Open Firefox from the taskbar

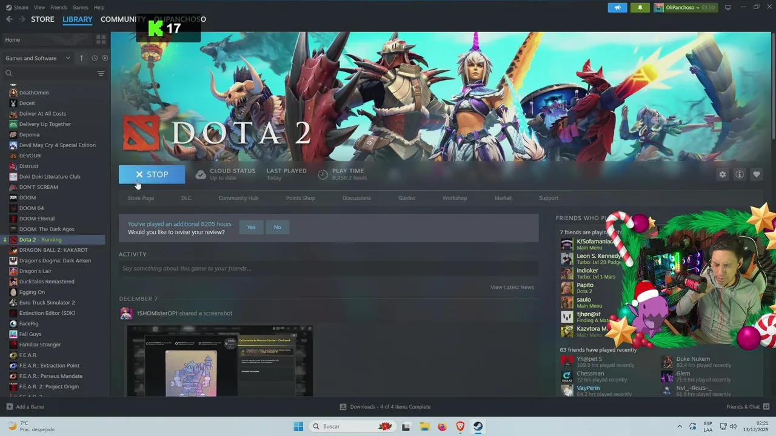click(442, 426)
